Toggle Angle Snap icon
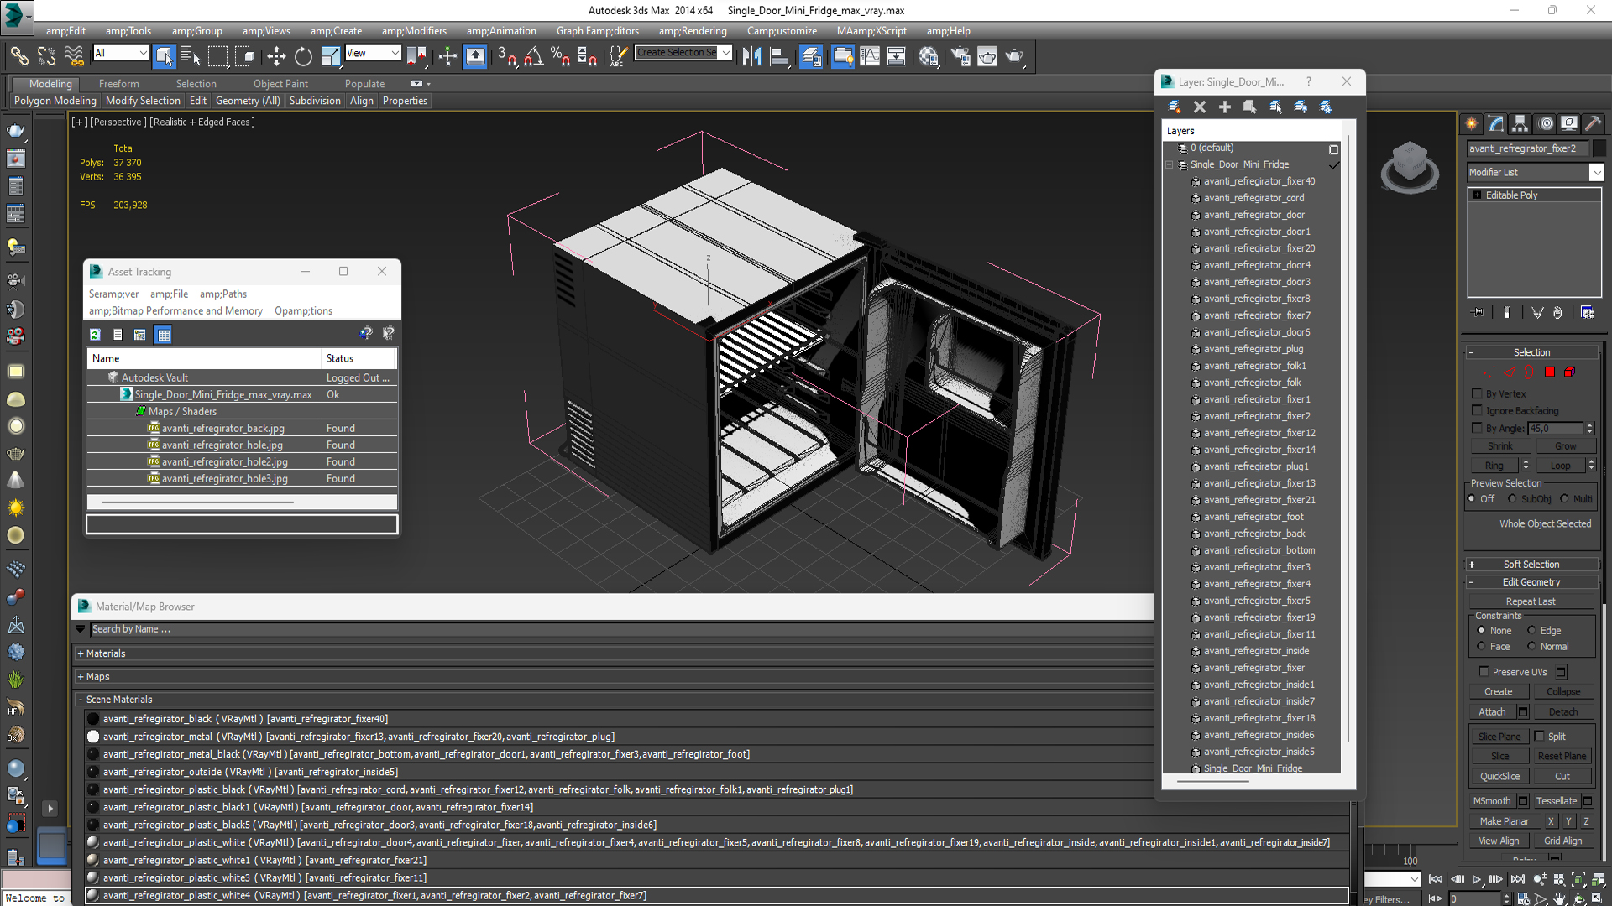Screen dimensions: 1612x906 click(533, 56)
